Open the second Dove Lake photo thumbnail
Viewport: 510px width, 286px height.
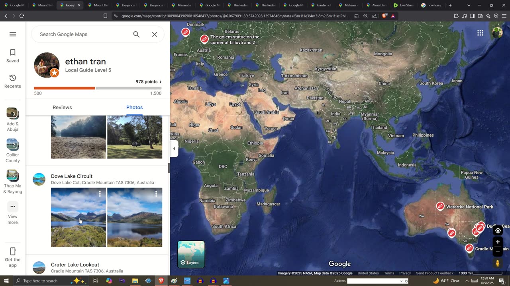tap(135, 217)
